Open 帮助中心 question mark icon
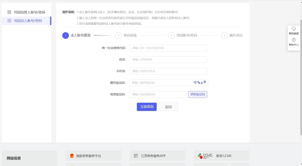Screen dimensions: 302x166 coord(293,40)
